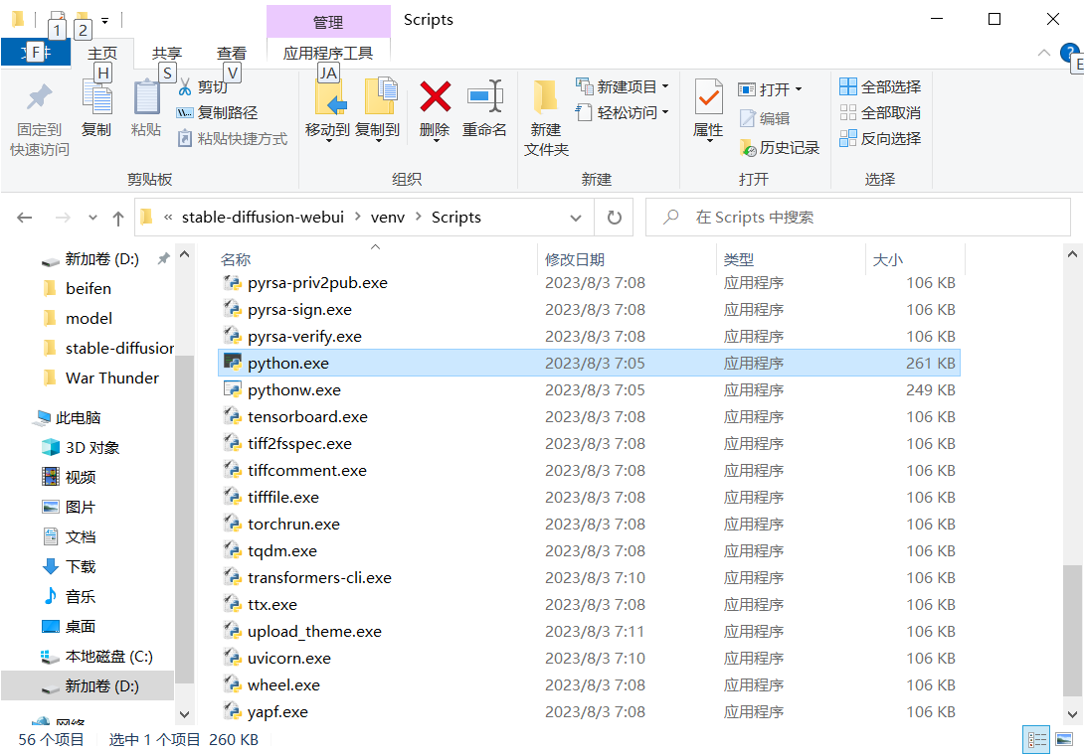Click the 新建文件夹 new folder icon
The width and height of the screenshot is (1084, 755).
click(545, 97)
